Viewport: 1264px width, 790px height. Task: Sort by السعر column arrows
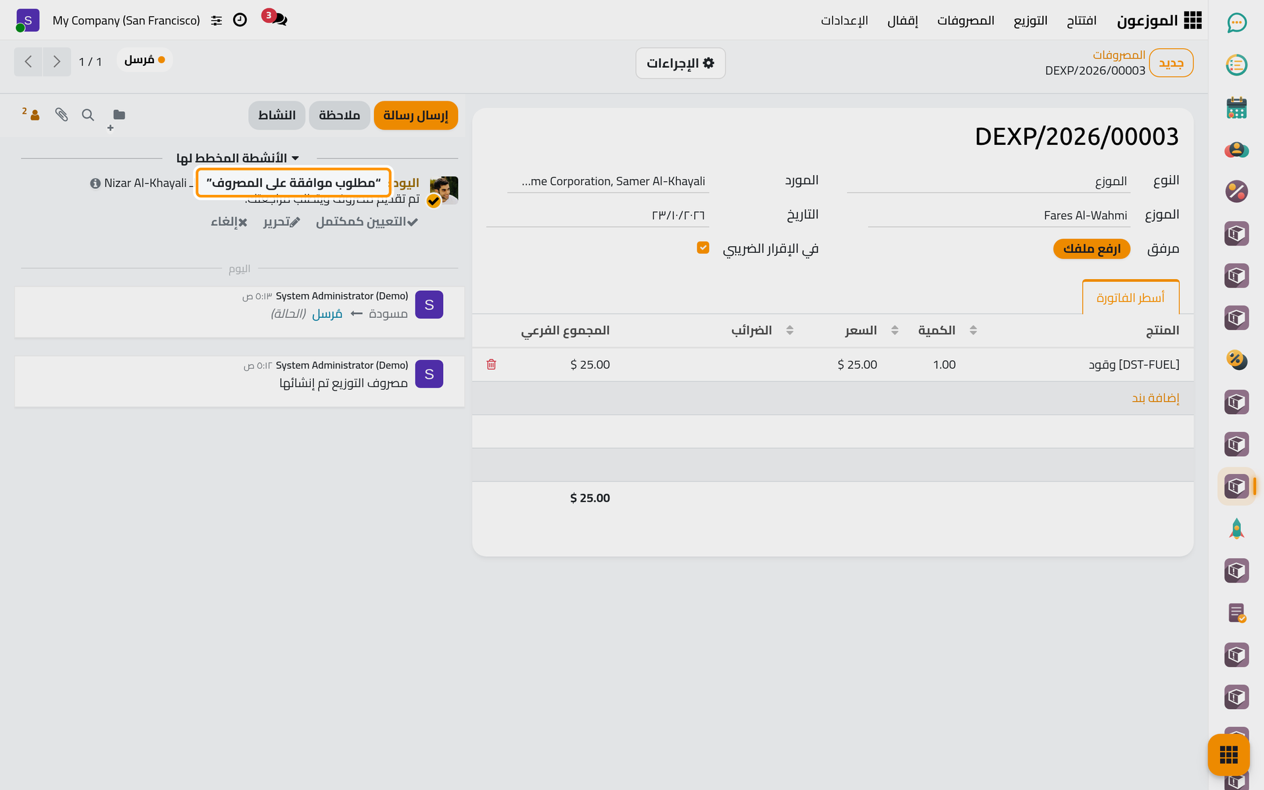pos(895,330)
